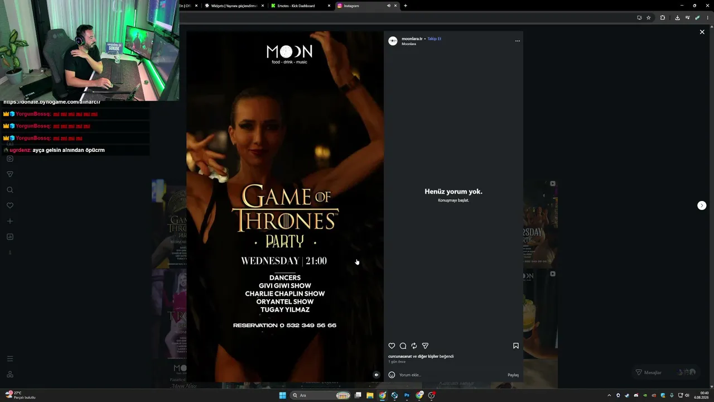Open the post's more options (three dots)

click(x=518, y=41)
